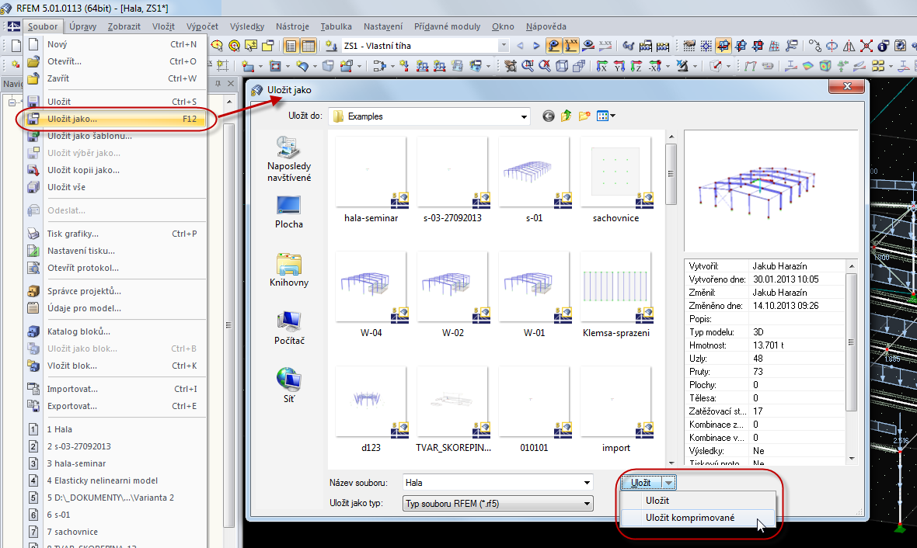This screenshot has height=548, width=917.
Task: Click the isosurfaces results display icon
Action: 808,66
